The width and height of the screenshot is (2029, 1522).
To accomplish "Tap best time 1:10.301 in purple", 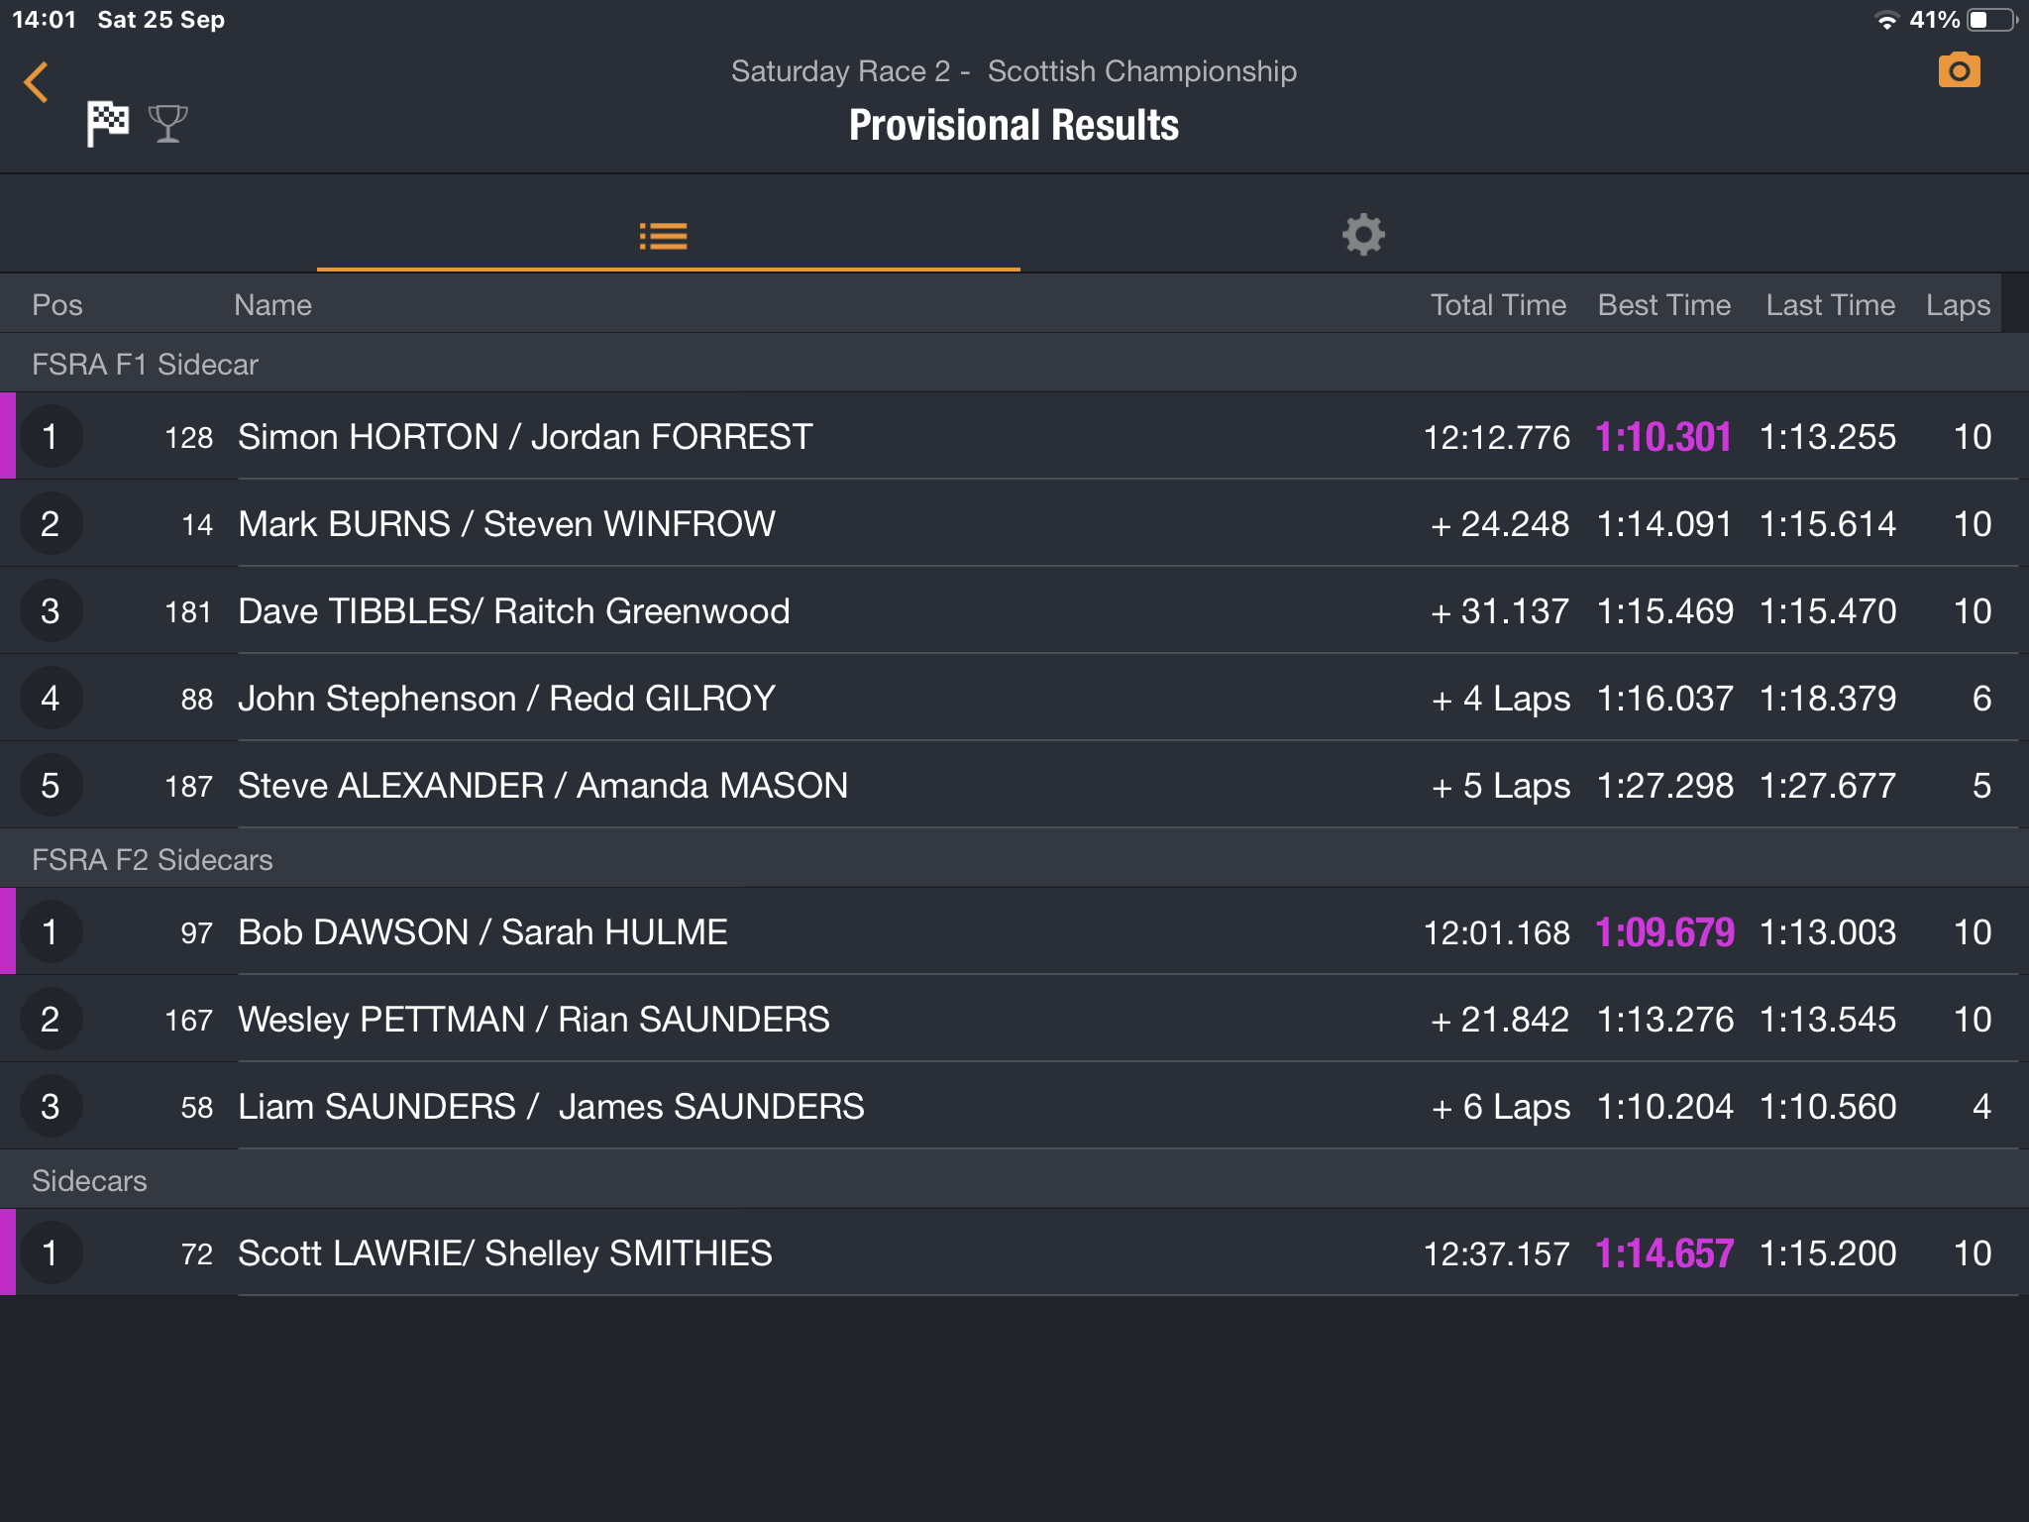I will click(x=1663, y=437).
